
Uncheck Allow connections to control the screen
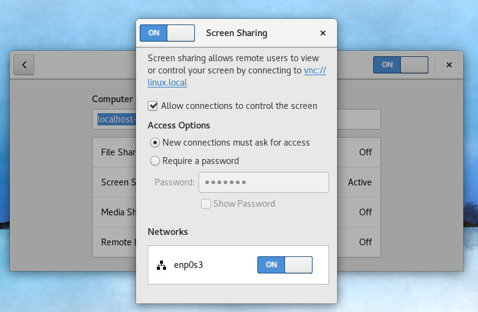tap(153, 106)
